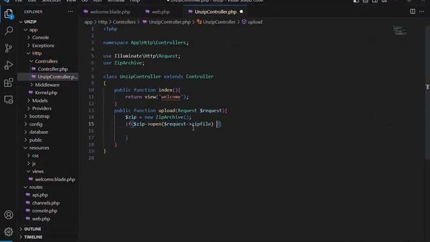Open the Accounts menu icon
The height and width of the screenshot is (242, 430).
click(x=9, y=214)
